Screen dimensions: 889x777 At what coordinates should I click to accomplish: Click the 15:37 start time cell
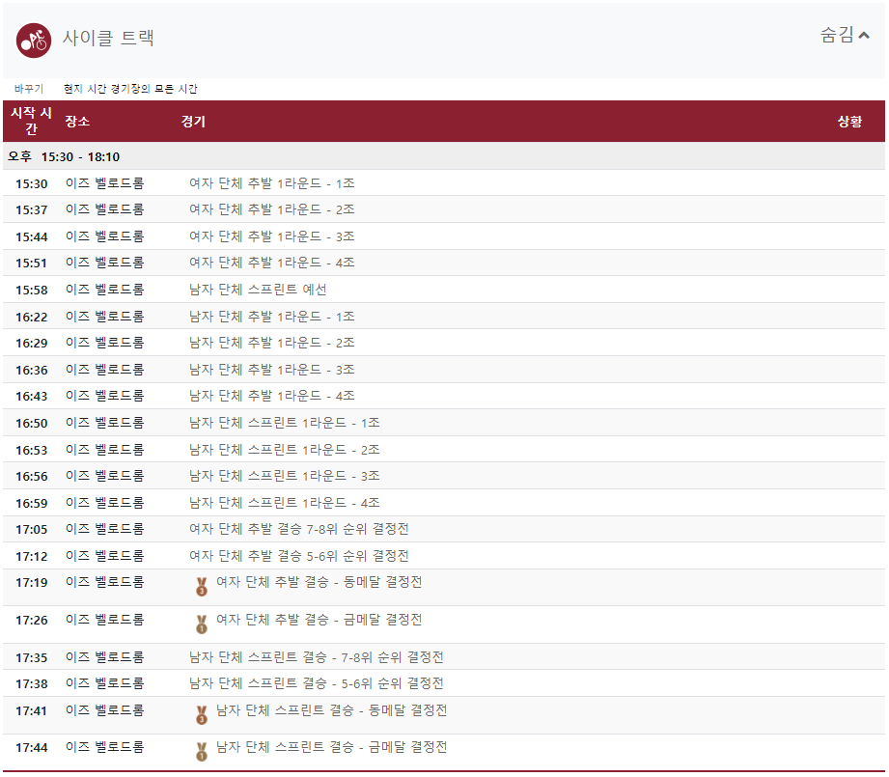[31, 209]
